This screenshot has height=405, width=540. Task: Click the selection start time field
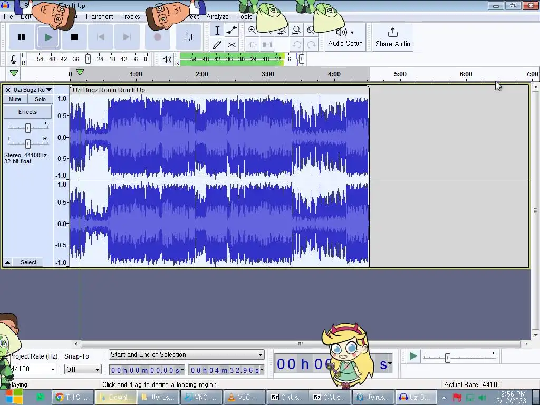click(x=145, y=370)
